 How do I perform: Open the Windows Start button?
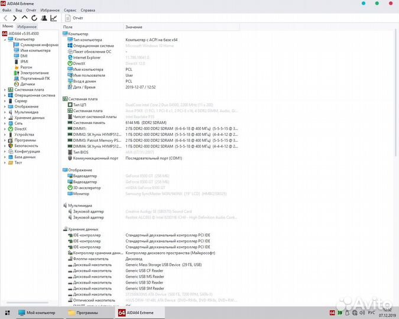(x=7, y=313)
